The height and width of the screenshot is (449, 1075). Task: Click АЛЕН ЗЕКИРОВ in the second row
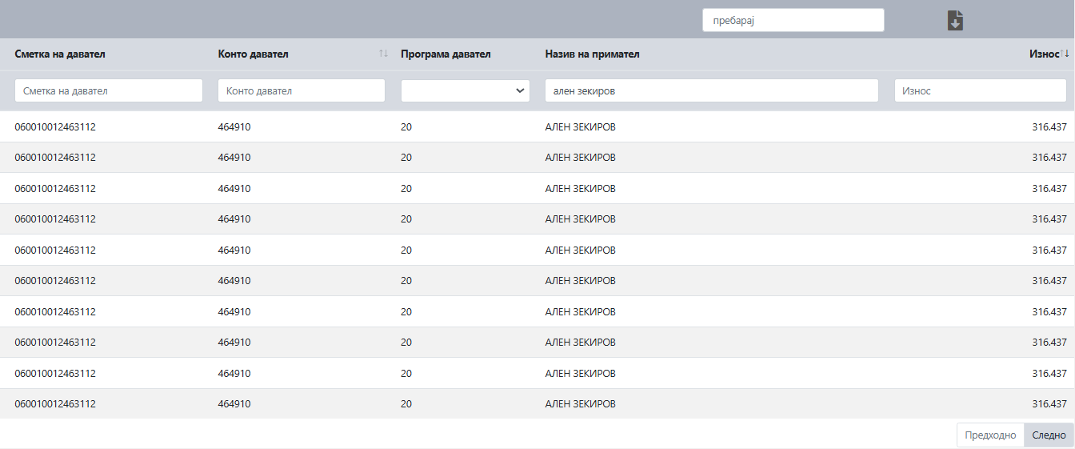[x=581, y=158]
